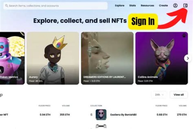Advance carousel with right chevron arrow

click(x=188, y=58)
